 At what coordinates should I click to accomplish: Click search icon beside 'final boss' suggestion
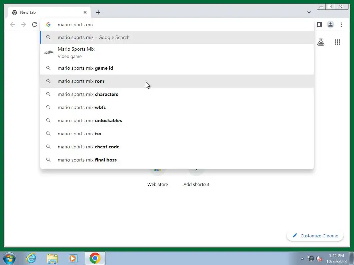pyautogui.click(x=48, y=160)
